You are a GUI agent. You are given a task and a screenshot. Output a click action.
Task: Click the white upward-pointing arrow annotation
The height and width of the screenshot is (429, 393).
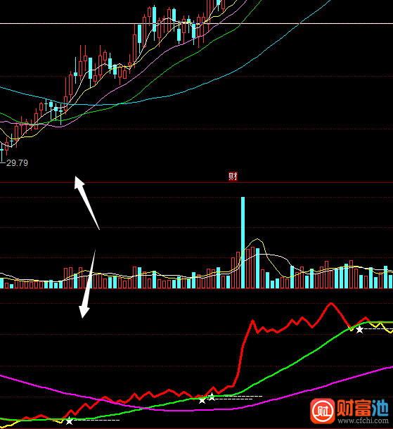pos(86,203)
